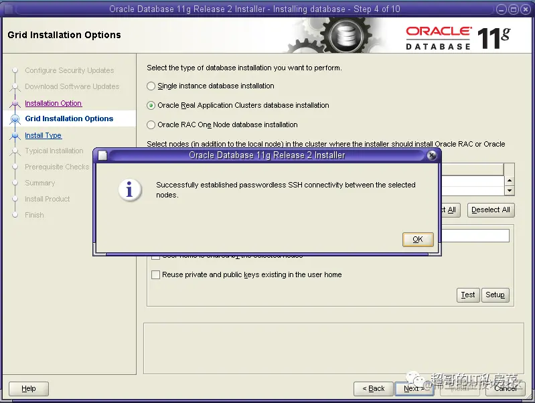Enable Reuse private and public keys checkbox

tap(155, 274)
